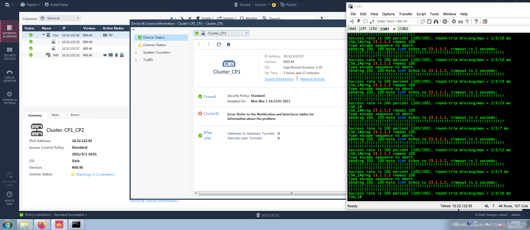Open the Device & License Information link
The width and height of the screenshot is (530, 230).
point(155,201)
